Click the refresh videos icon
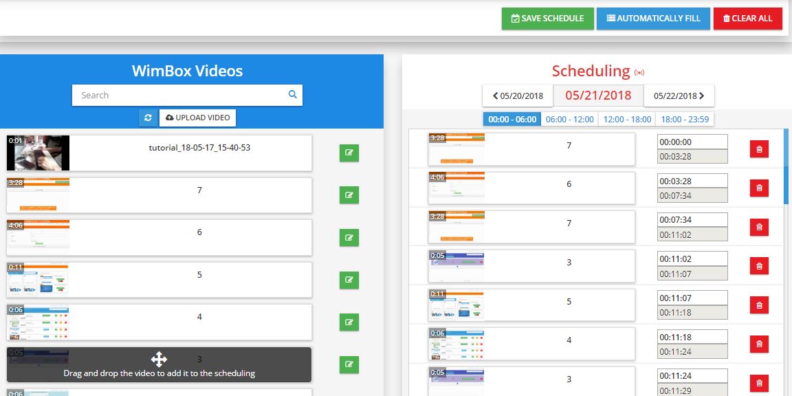 point(148,118)
